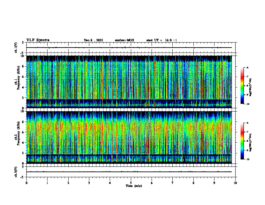Screen dimensions: 265x205
Task: Click the "ch.3(V)" axis label
Action: coord(16,172)
